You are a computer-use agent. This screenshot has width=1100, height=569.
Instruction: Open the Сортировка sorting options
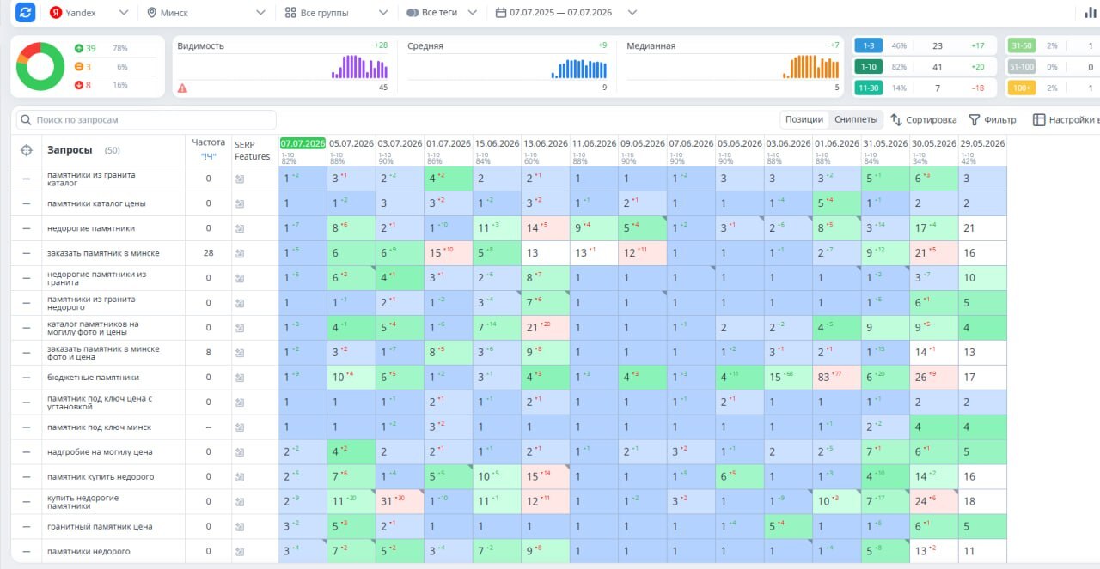(924, 120)
